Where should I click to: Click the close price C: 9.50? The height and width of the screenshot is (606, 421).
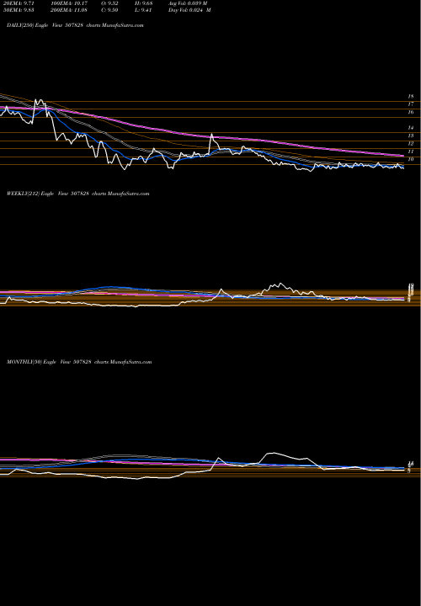click(x=110, y=10)
